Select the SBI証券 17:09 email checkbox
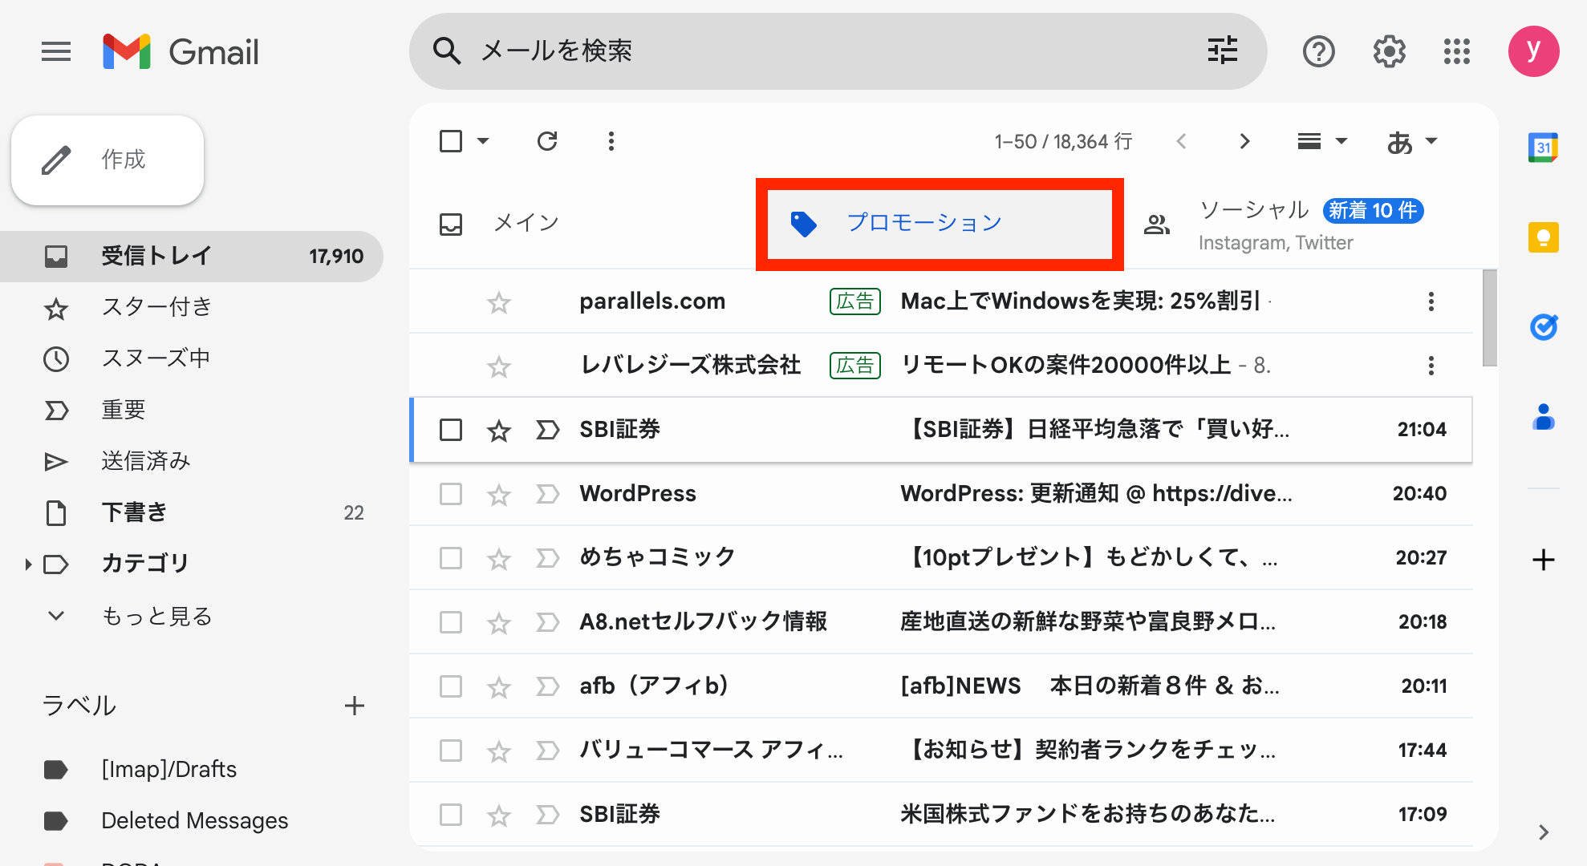Viewport: 1587px width, 866px height. pyautogui.click(x=451, y=815)
